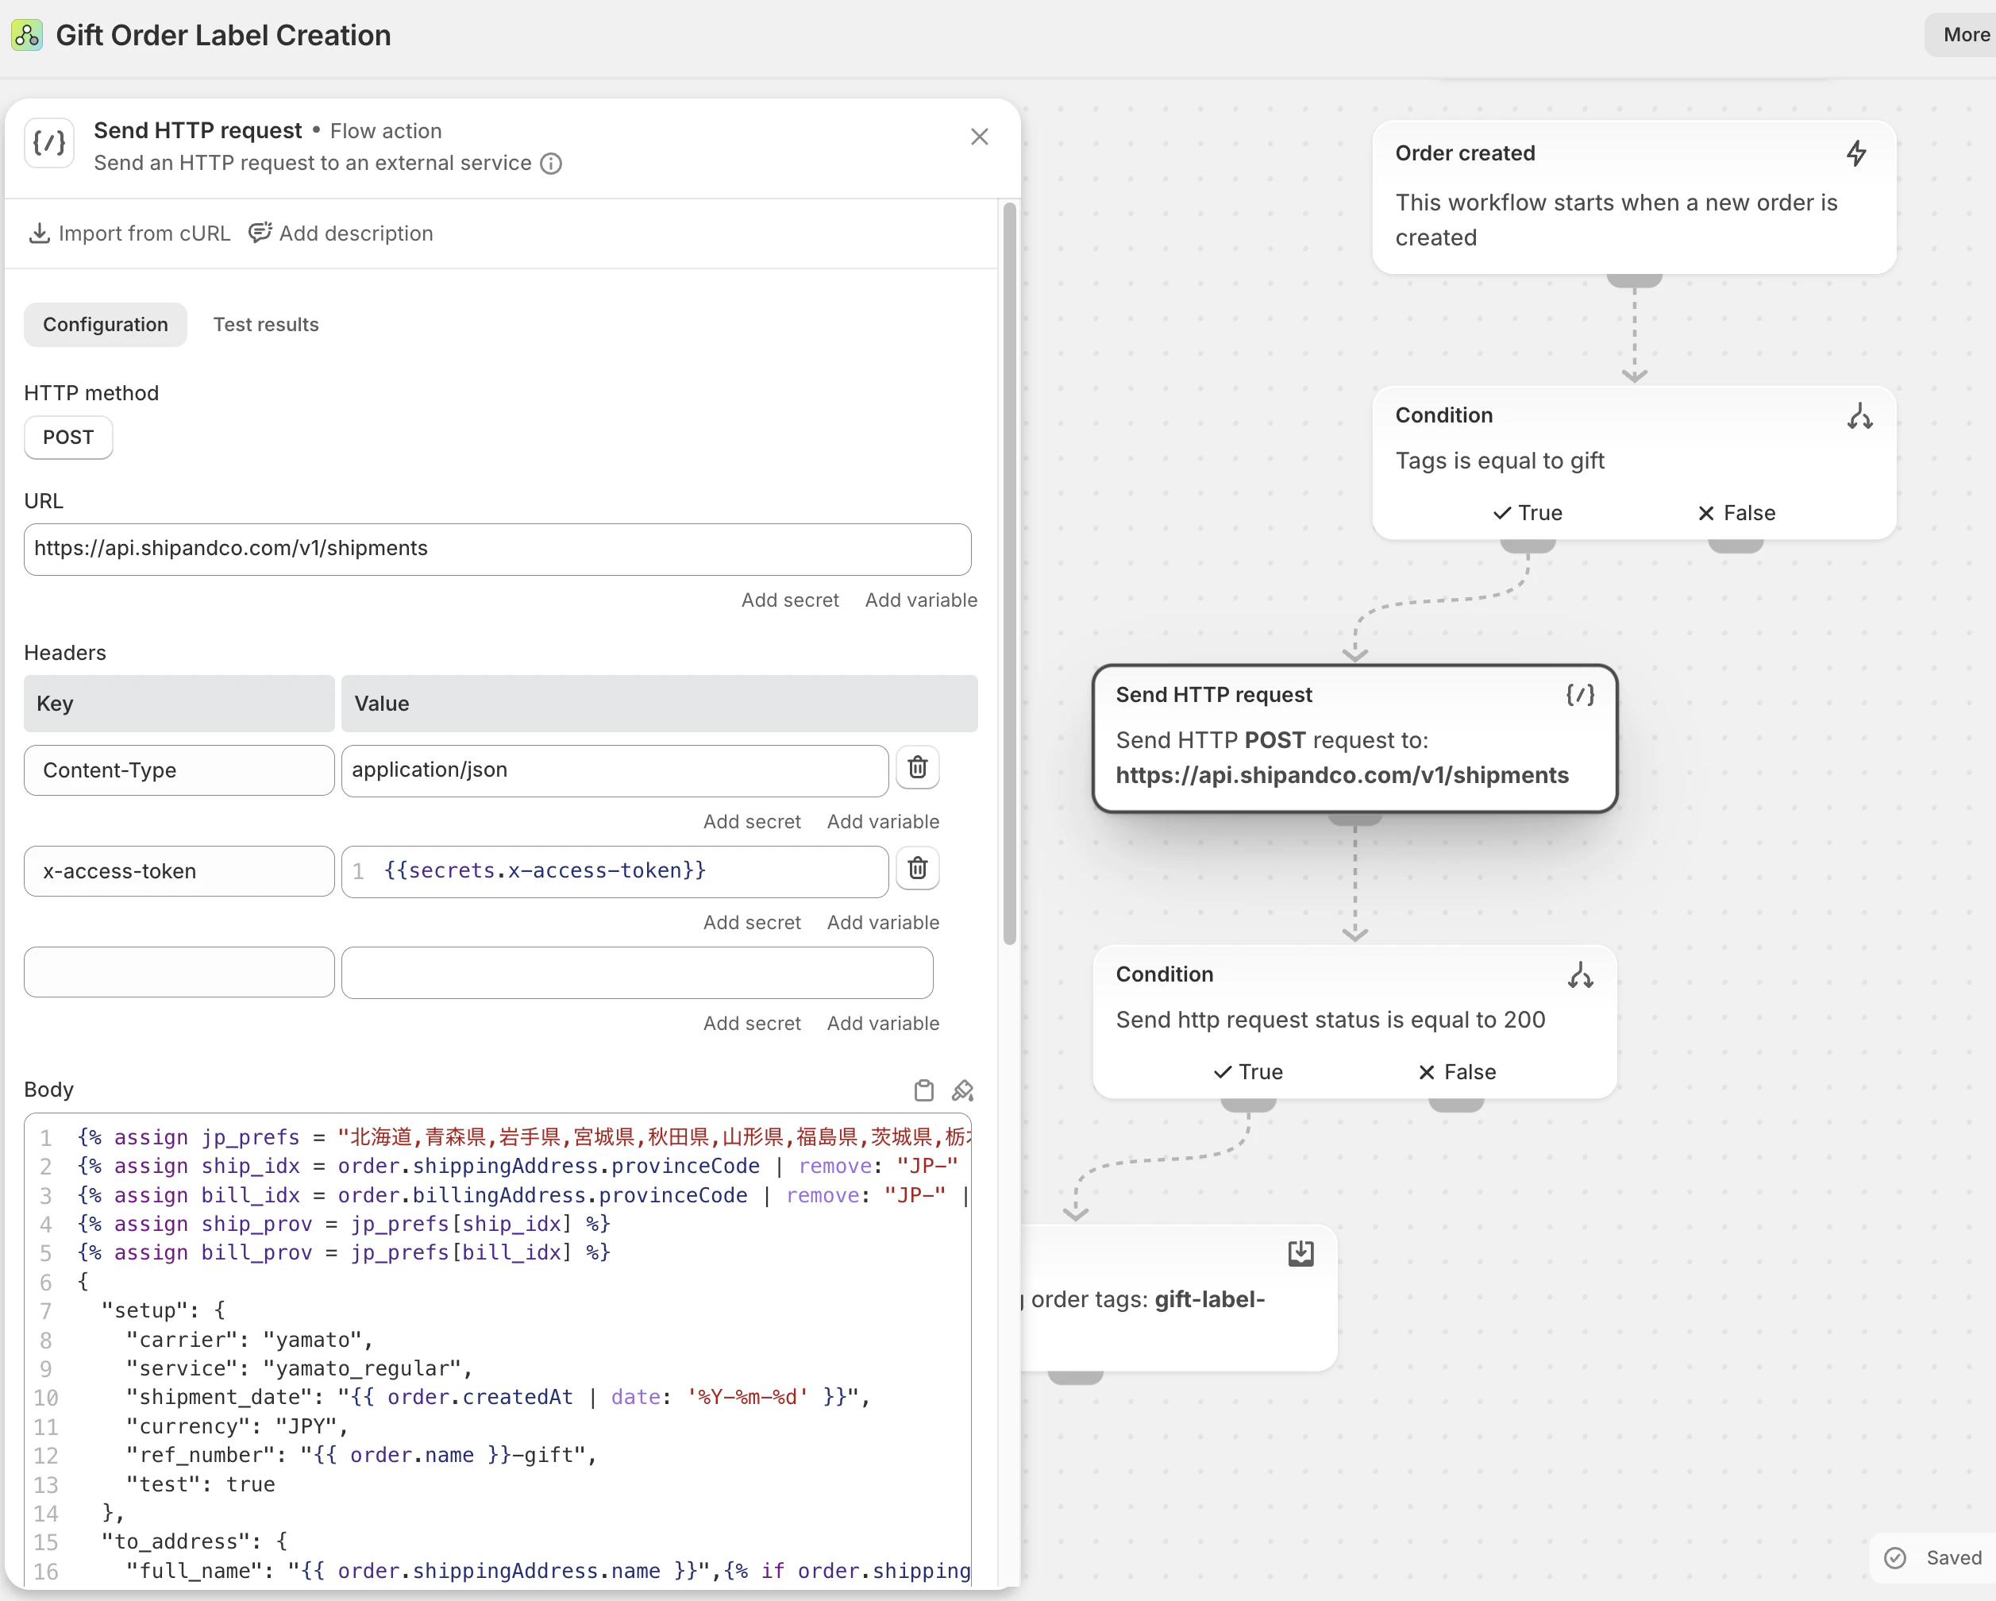Click Add description

tap(341, 233)
